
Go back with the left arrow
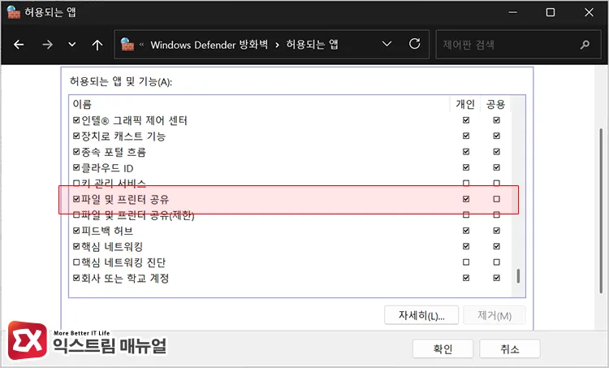pos(19,45)
